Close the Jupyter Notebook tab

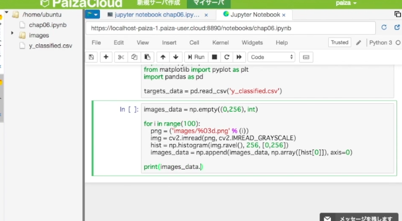point(284,15)
